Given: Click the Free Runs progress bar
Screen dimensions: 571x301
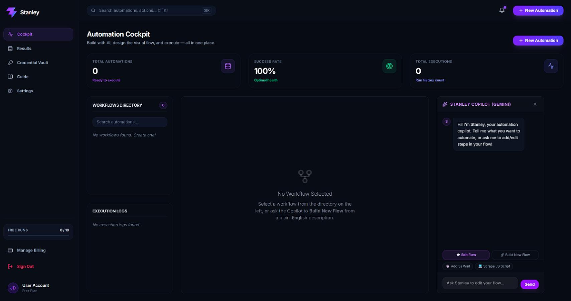Looking at the screenshot, I should point(38,235).
